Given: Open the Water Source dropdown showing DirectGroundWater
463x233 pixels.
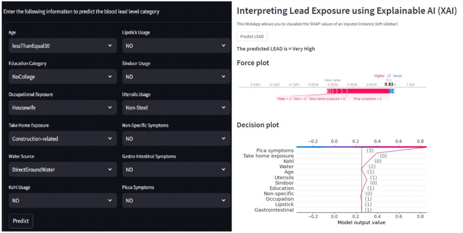Looking at the screenshot, I should [x=63, y=170].
